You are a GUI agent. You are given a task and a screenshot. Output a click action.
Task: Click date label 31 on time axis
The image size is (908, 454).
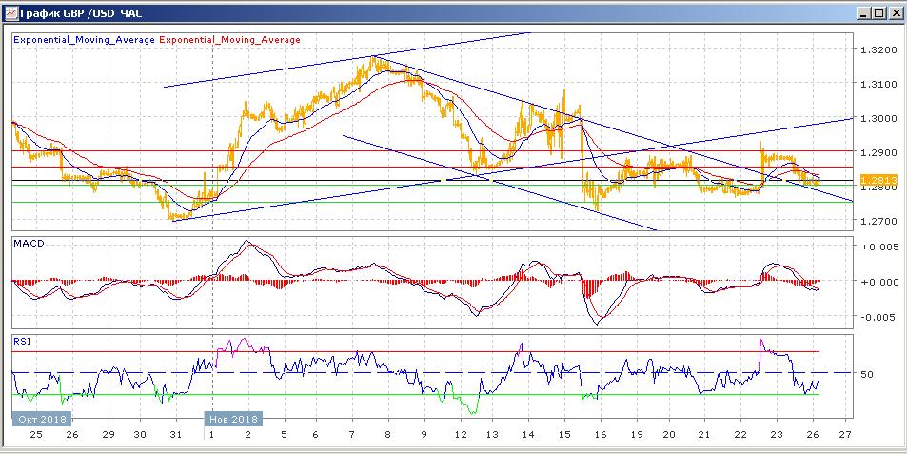coord(177,434)
